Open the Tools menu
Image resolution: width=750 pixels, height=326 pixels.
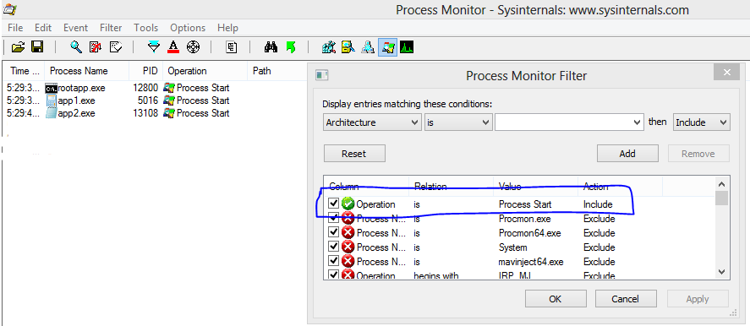point(146,28)
